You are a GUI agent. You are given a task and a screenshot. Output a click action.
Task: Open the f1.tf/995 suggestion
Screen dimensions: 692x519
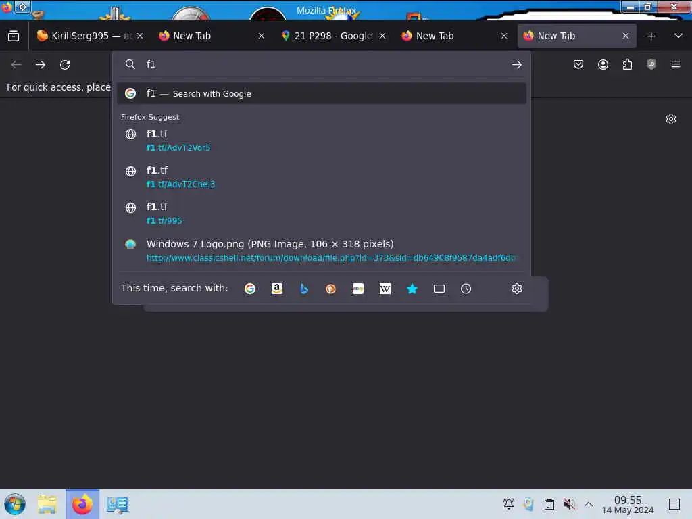click(x=321, y=214)
